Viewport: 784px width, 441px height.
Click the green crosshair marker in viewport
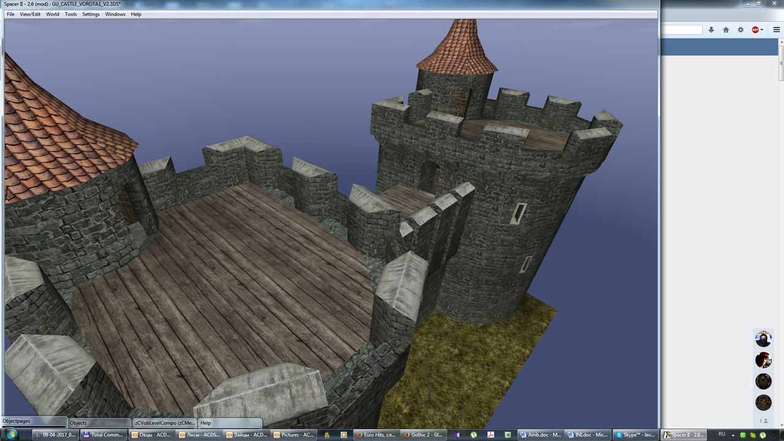(x=331, y=232)
